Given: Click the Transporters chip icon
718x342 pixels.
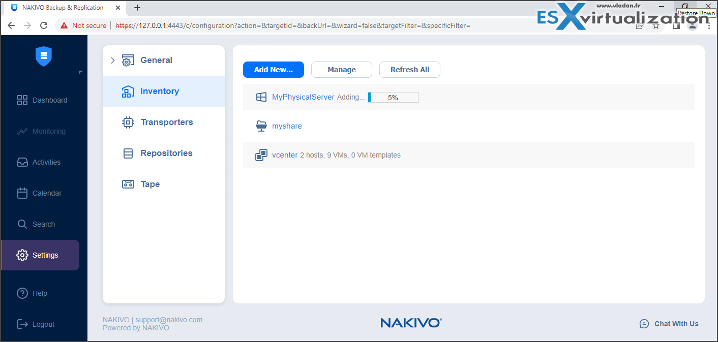Looking at the screenshot, I should [128, 122].
